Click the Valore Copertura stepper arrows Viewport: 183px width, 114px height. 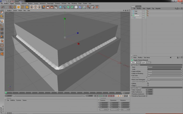point(152,90)
